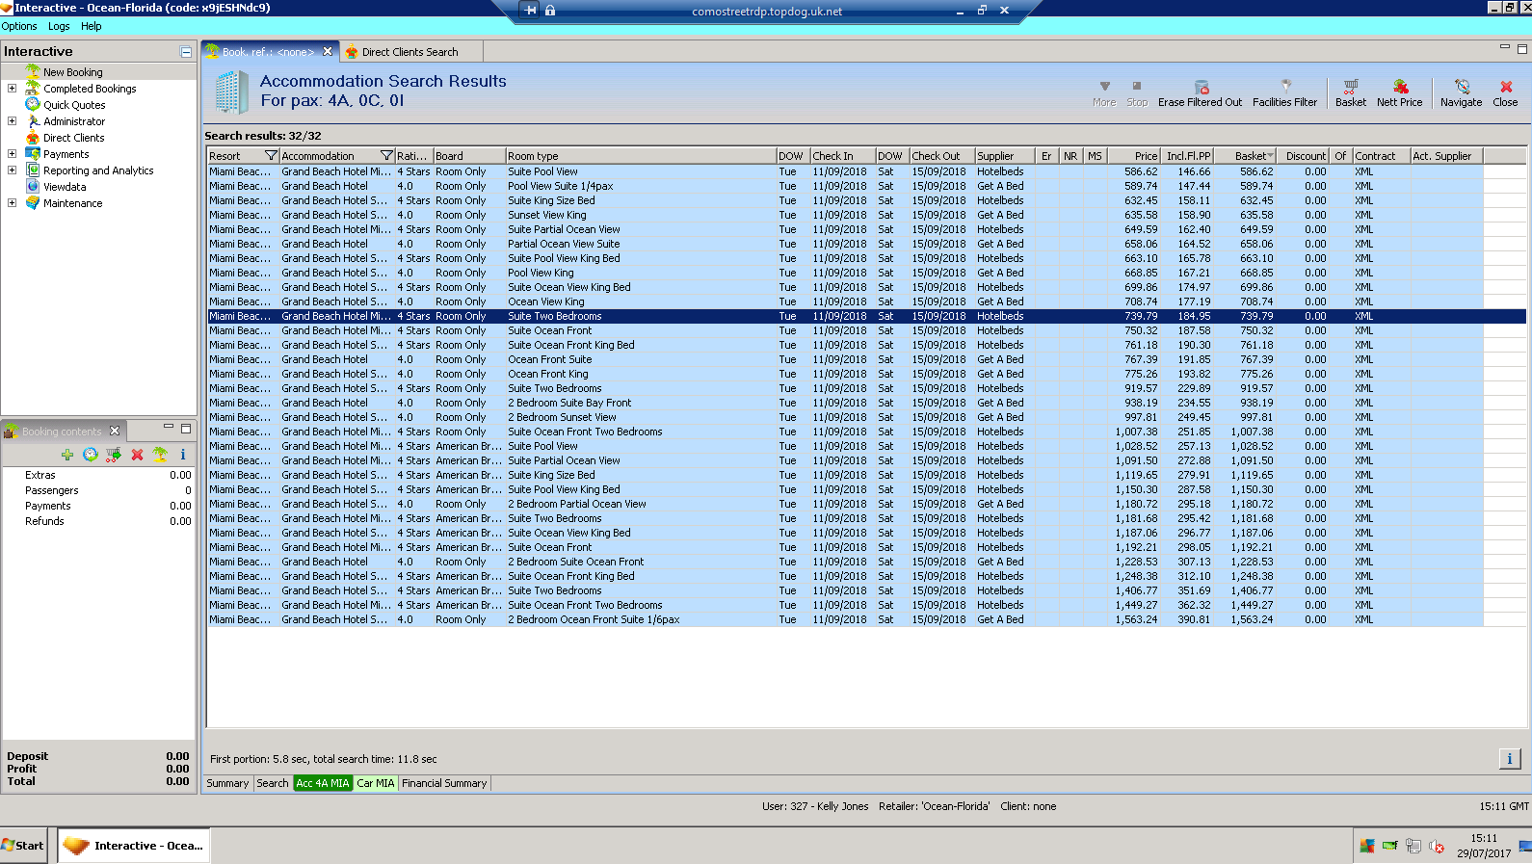Open the Logs menu

[59, 26]
